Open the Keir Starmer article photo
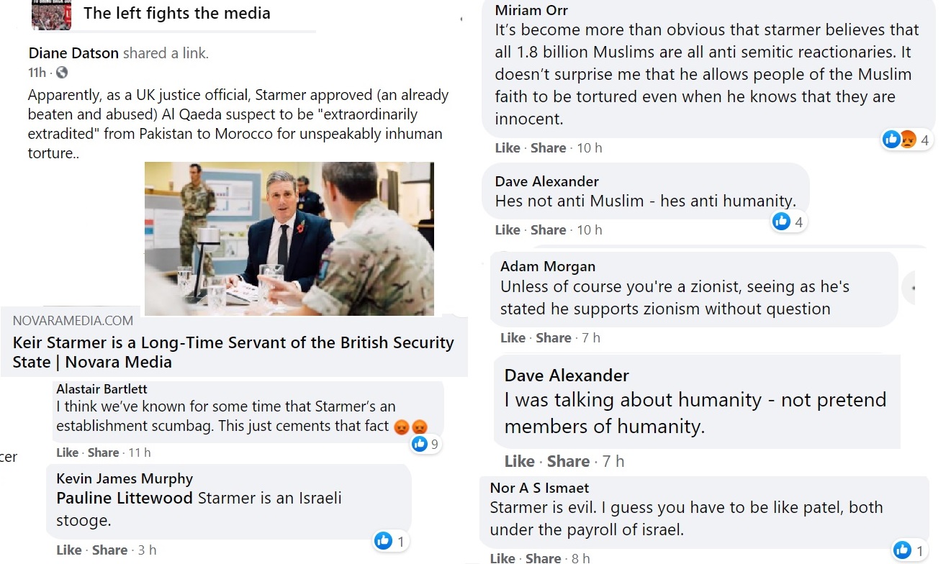The image size is (951, 564). click(289, 238)
